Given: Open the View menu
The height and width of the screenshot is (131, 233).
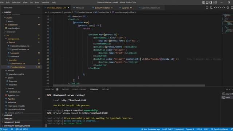Looking at the screenshot, I should [x=25, y=3].
